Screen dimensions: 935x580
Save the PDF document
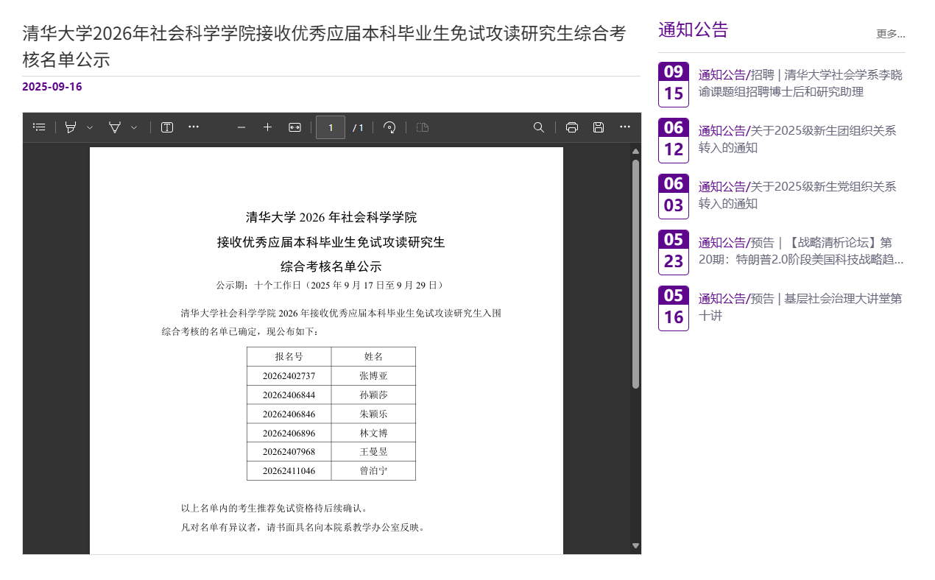[599, 127]
